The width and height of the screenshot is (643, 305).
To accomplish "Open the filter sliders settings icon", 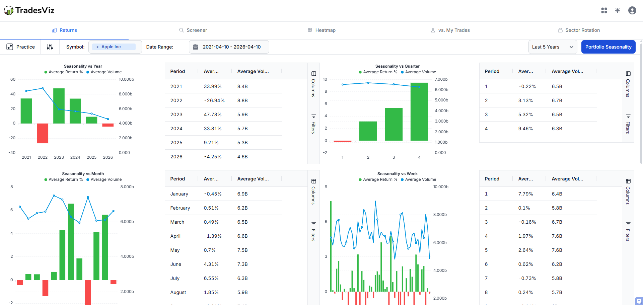I will coord(50,47).
